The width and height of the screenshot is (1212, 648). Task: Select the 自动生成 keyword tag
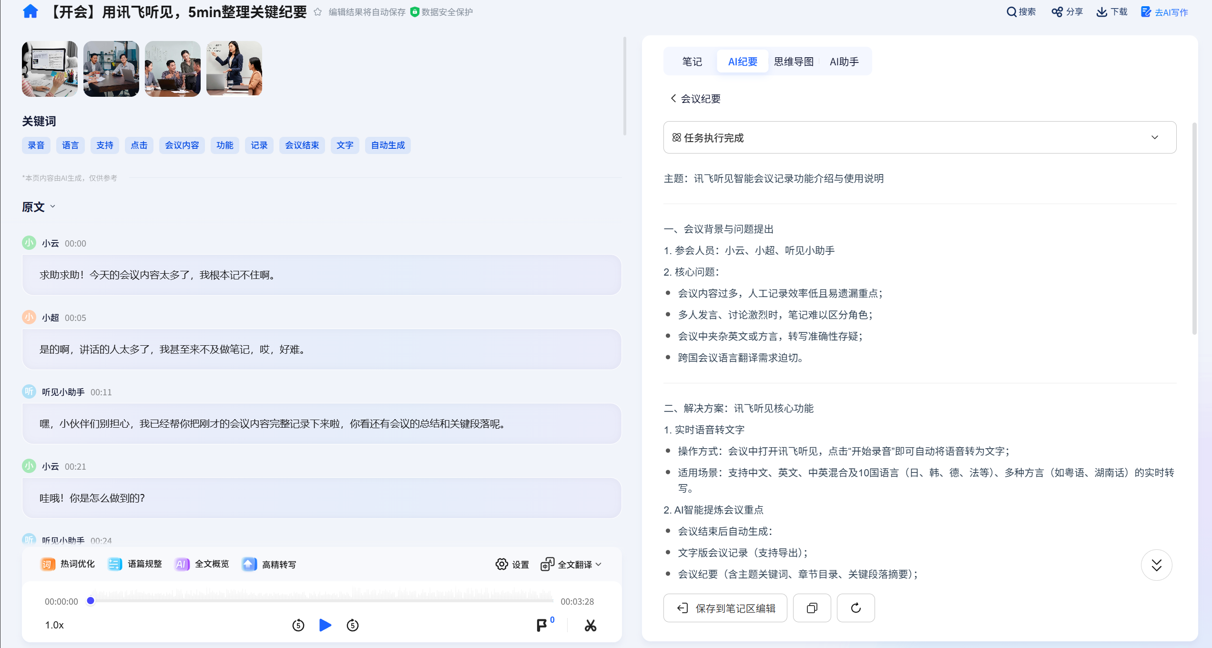(x=388, y=145)
